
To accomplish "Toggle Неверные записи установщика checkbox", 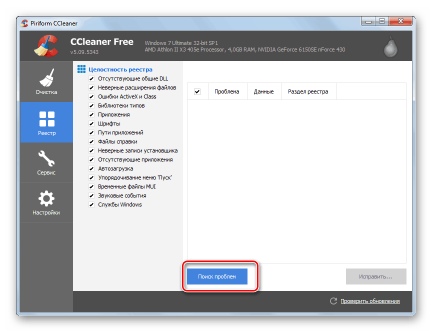I will [x=91, y=150].
